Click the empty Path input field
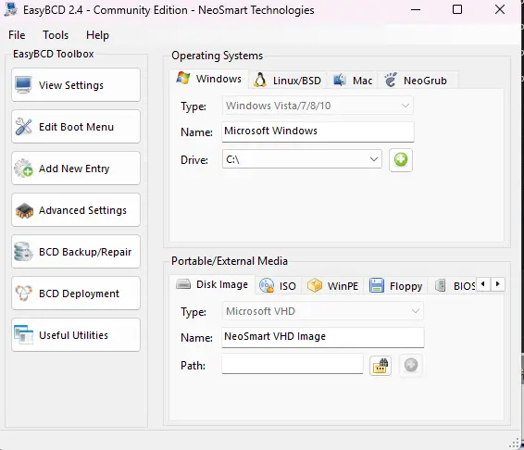524x450 pixels. (293, 364)
